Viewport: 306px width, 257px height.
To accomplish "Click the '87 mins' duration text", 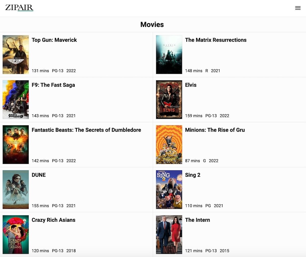I will tap(193, 161).
